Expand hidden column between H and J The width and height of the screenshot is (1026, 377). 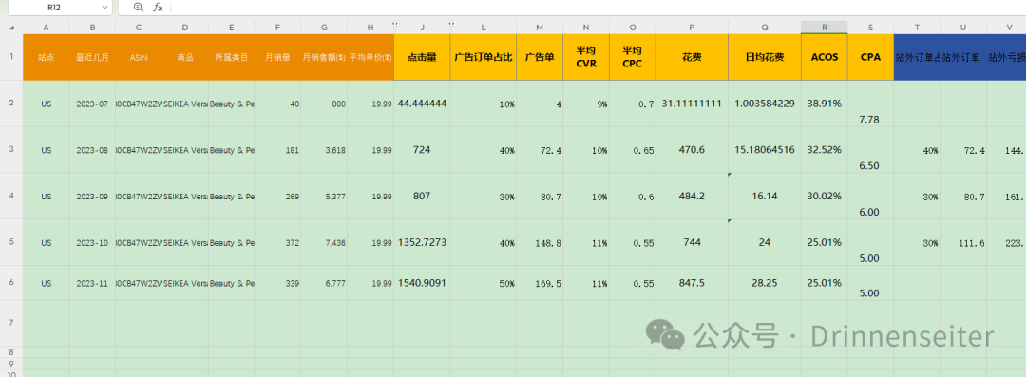(x=394, y=24)
